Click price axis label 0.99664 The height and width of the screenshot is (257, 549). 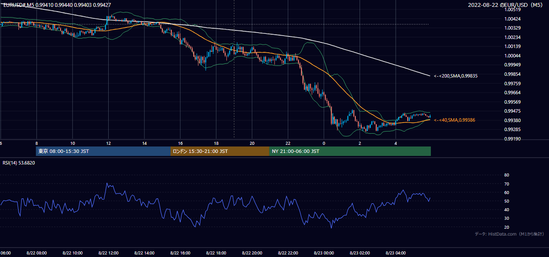pyautogui.click(x=512, y=93)
